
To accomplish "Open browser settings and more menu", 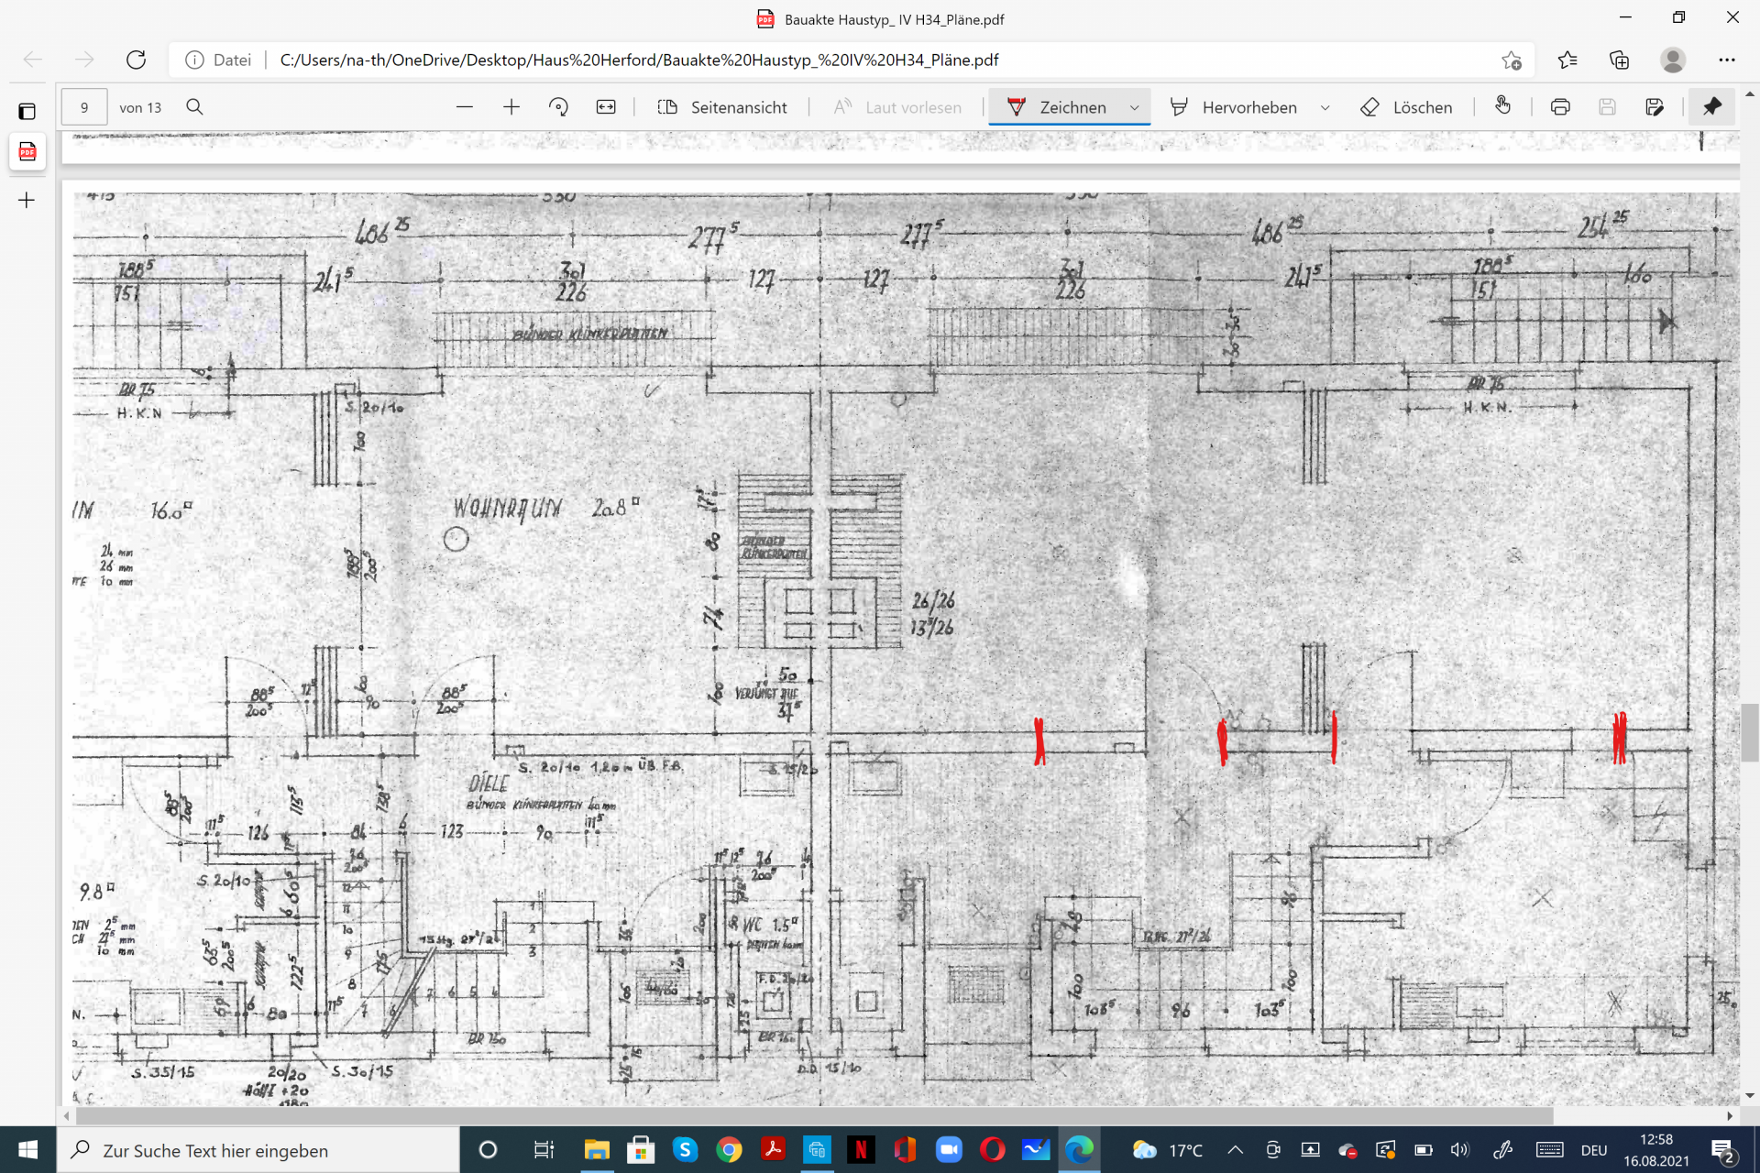I will coord(1726,60).
